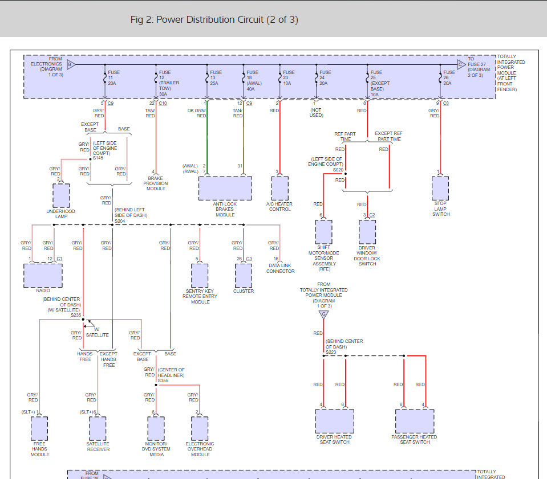Click the Radio component box
This screenshot has height=479, width=547.
(x=43, y=276)
